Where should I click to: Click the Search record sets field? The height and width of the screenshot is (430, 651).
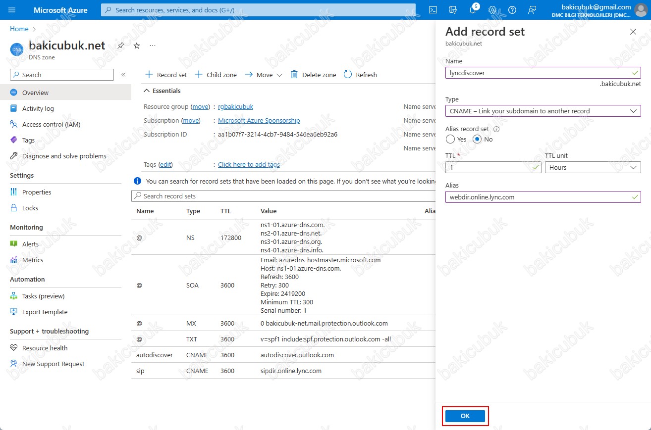pos(283,196)
